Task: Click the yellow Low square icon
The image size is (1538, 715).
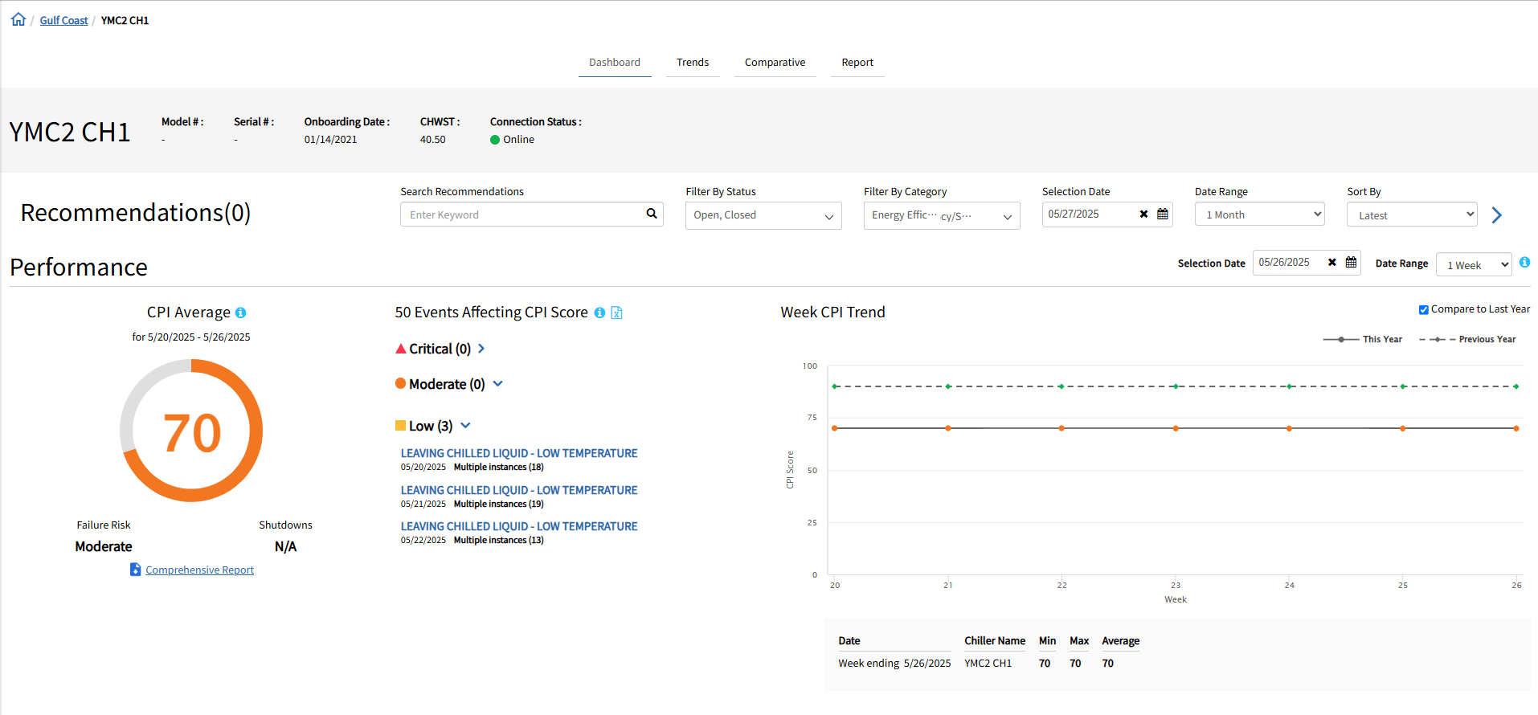Action: click(x=400, y=425)
